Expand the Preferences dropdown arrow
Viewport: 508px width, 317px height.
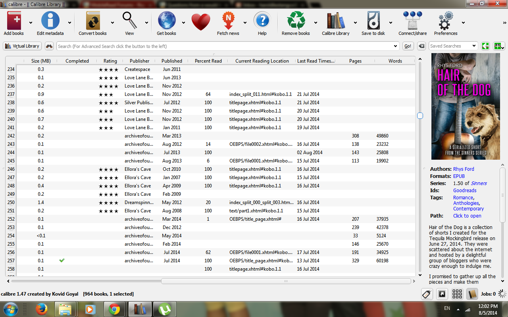(463, 23)
